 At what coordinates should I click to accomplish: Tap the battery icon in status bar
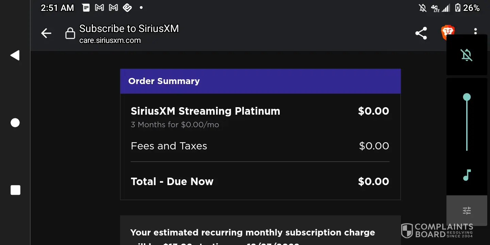[458, 8]
